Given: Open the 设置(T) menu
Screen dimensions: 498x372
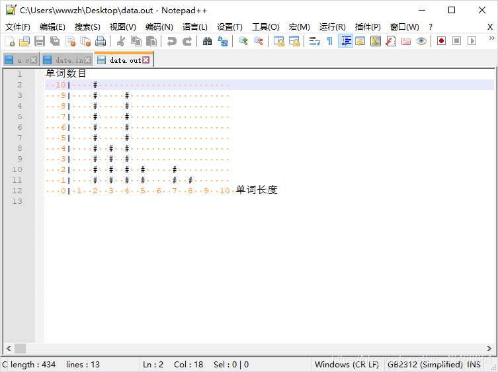Looking at the screenshot, I should click(x=229, y=27).
